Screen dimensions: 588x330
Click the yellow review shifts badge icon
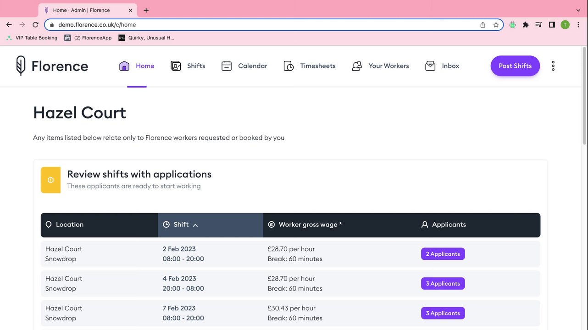click(50, 180)
